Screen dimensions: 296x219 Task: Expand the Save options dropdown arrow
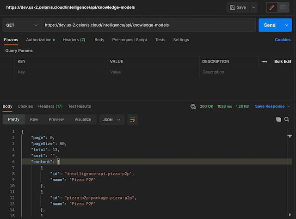(x=254, y=7)
